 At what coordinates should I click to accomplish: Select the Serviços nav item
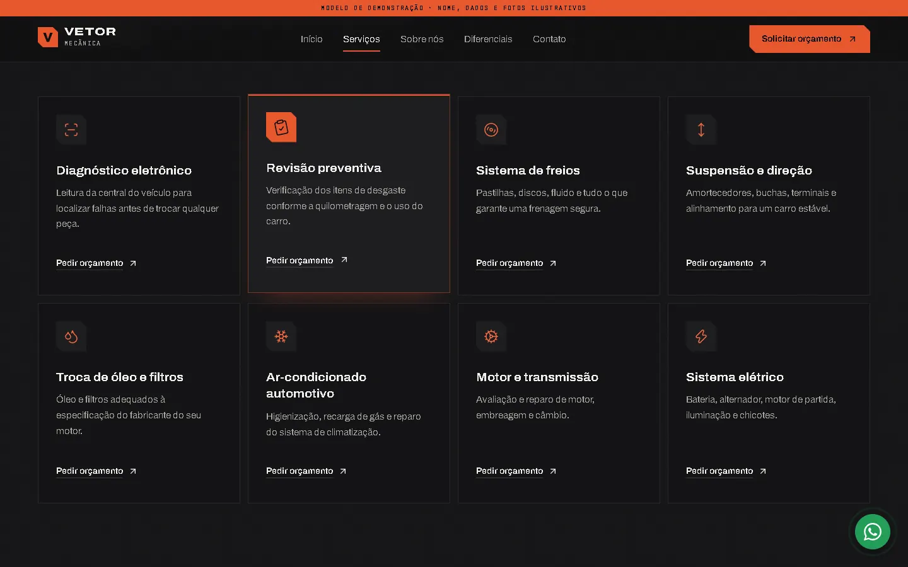(361, 39)
